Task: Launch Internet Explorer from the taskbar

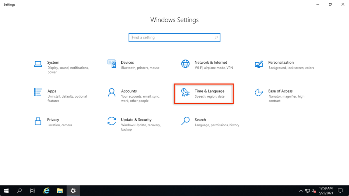Action: [x=46, y=191]
